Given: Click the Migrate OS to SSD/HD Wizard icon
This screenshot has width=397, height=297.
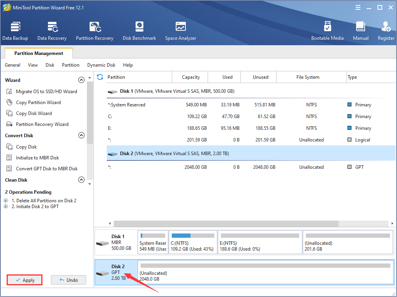Looking at the screenshot, I should (9, 92).
